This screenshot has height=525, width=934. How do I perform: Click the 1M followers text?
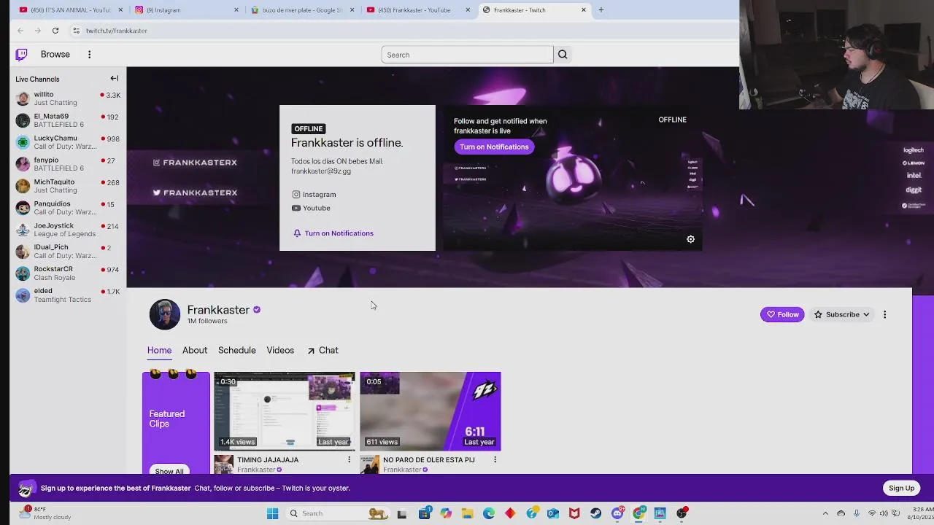pyautogui.click(x=207, y=321)
